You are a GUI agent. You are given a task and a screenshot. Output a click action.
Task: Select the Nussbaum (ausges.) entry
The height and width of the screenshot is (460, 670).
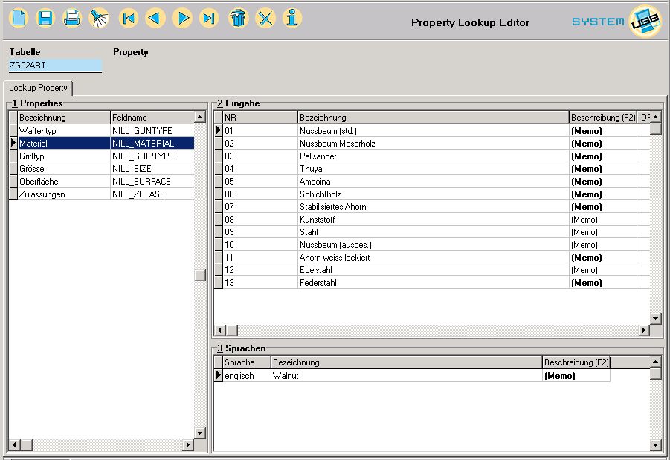click(x=432, y=245)
